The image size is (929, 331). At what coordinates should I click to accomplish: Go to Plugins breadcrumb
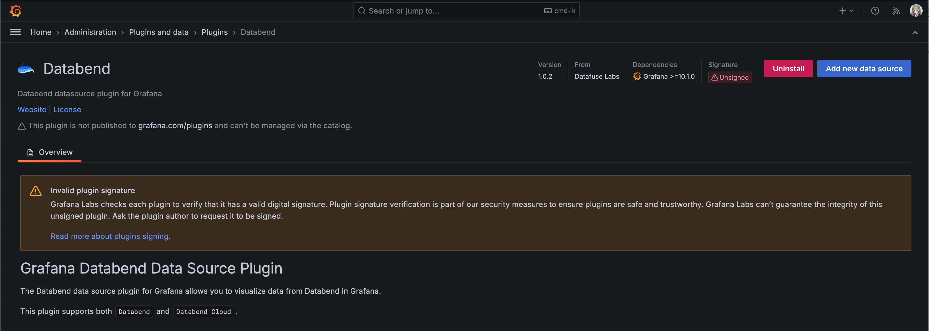coord(215,32)
